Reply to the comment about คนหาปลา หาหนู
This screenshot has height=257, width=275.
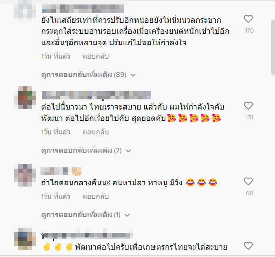click(x=96, y=196)
